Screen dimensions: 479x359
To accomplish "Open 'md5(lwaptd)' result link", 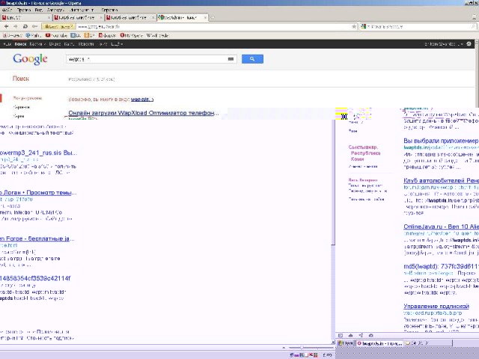I will pyautogui.click(x=441, y=266).
